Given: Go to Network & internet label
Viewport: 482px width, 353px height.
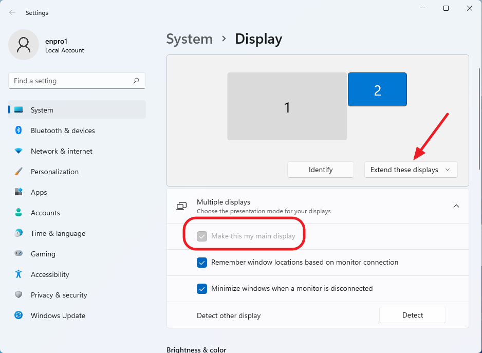Looking at the screenshot, I should click(62, 151).
